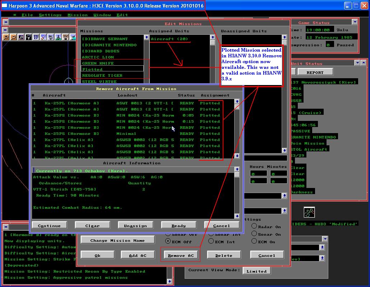Select the RESOLUTE TIGER mission

point(112,75)
